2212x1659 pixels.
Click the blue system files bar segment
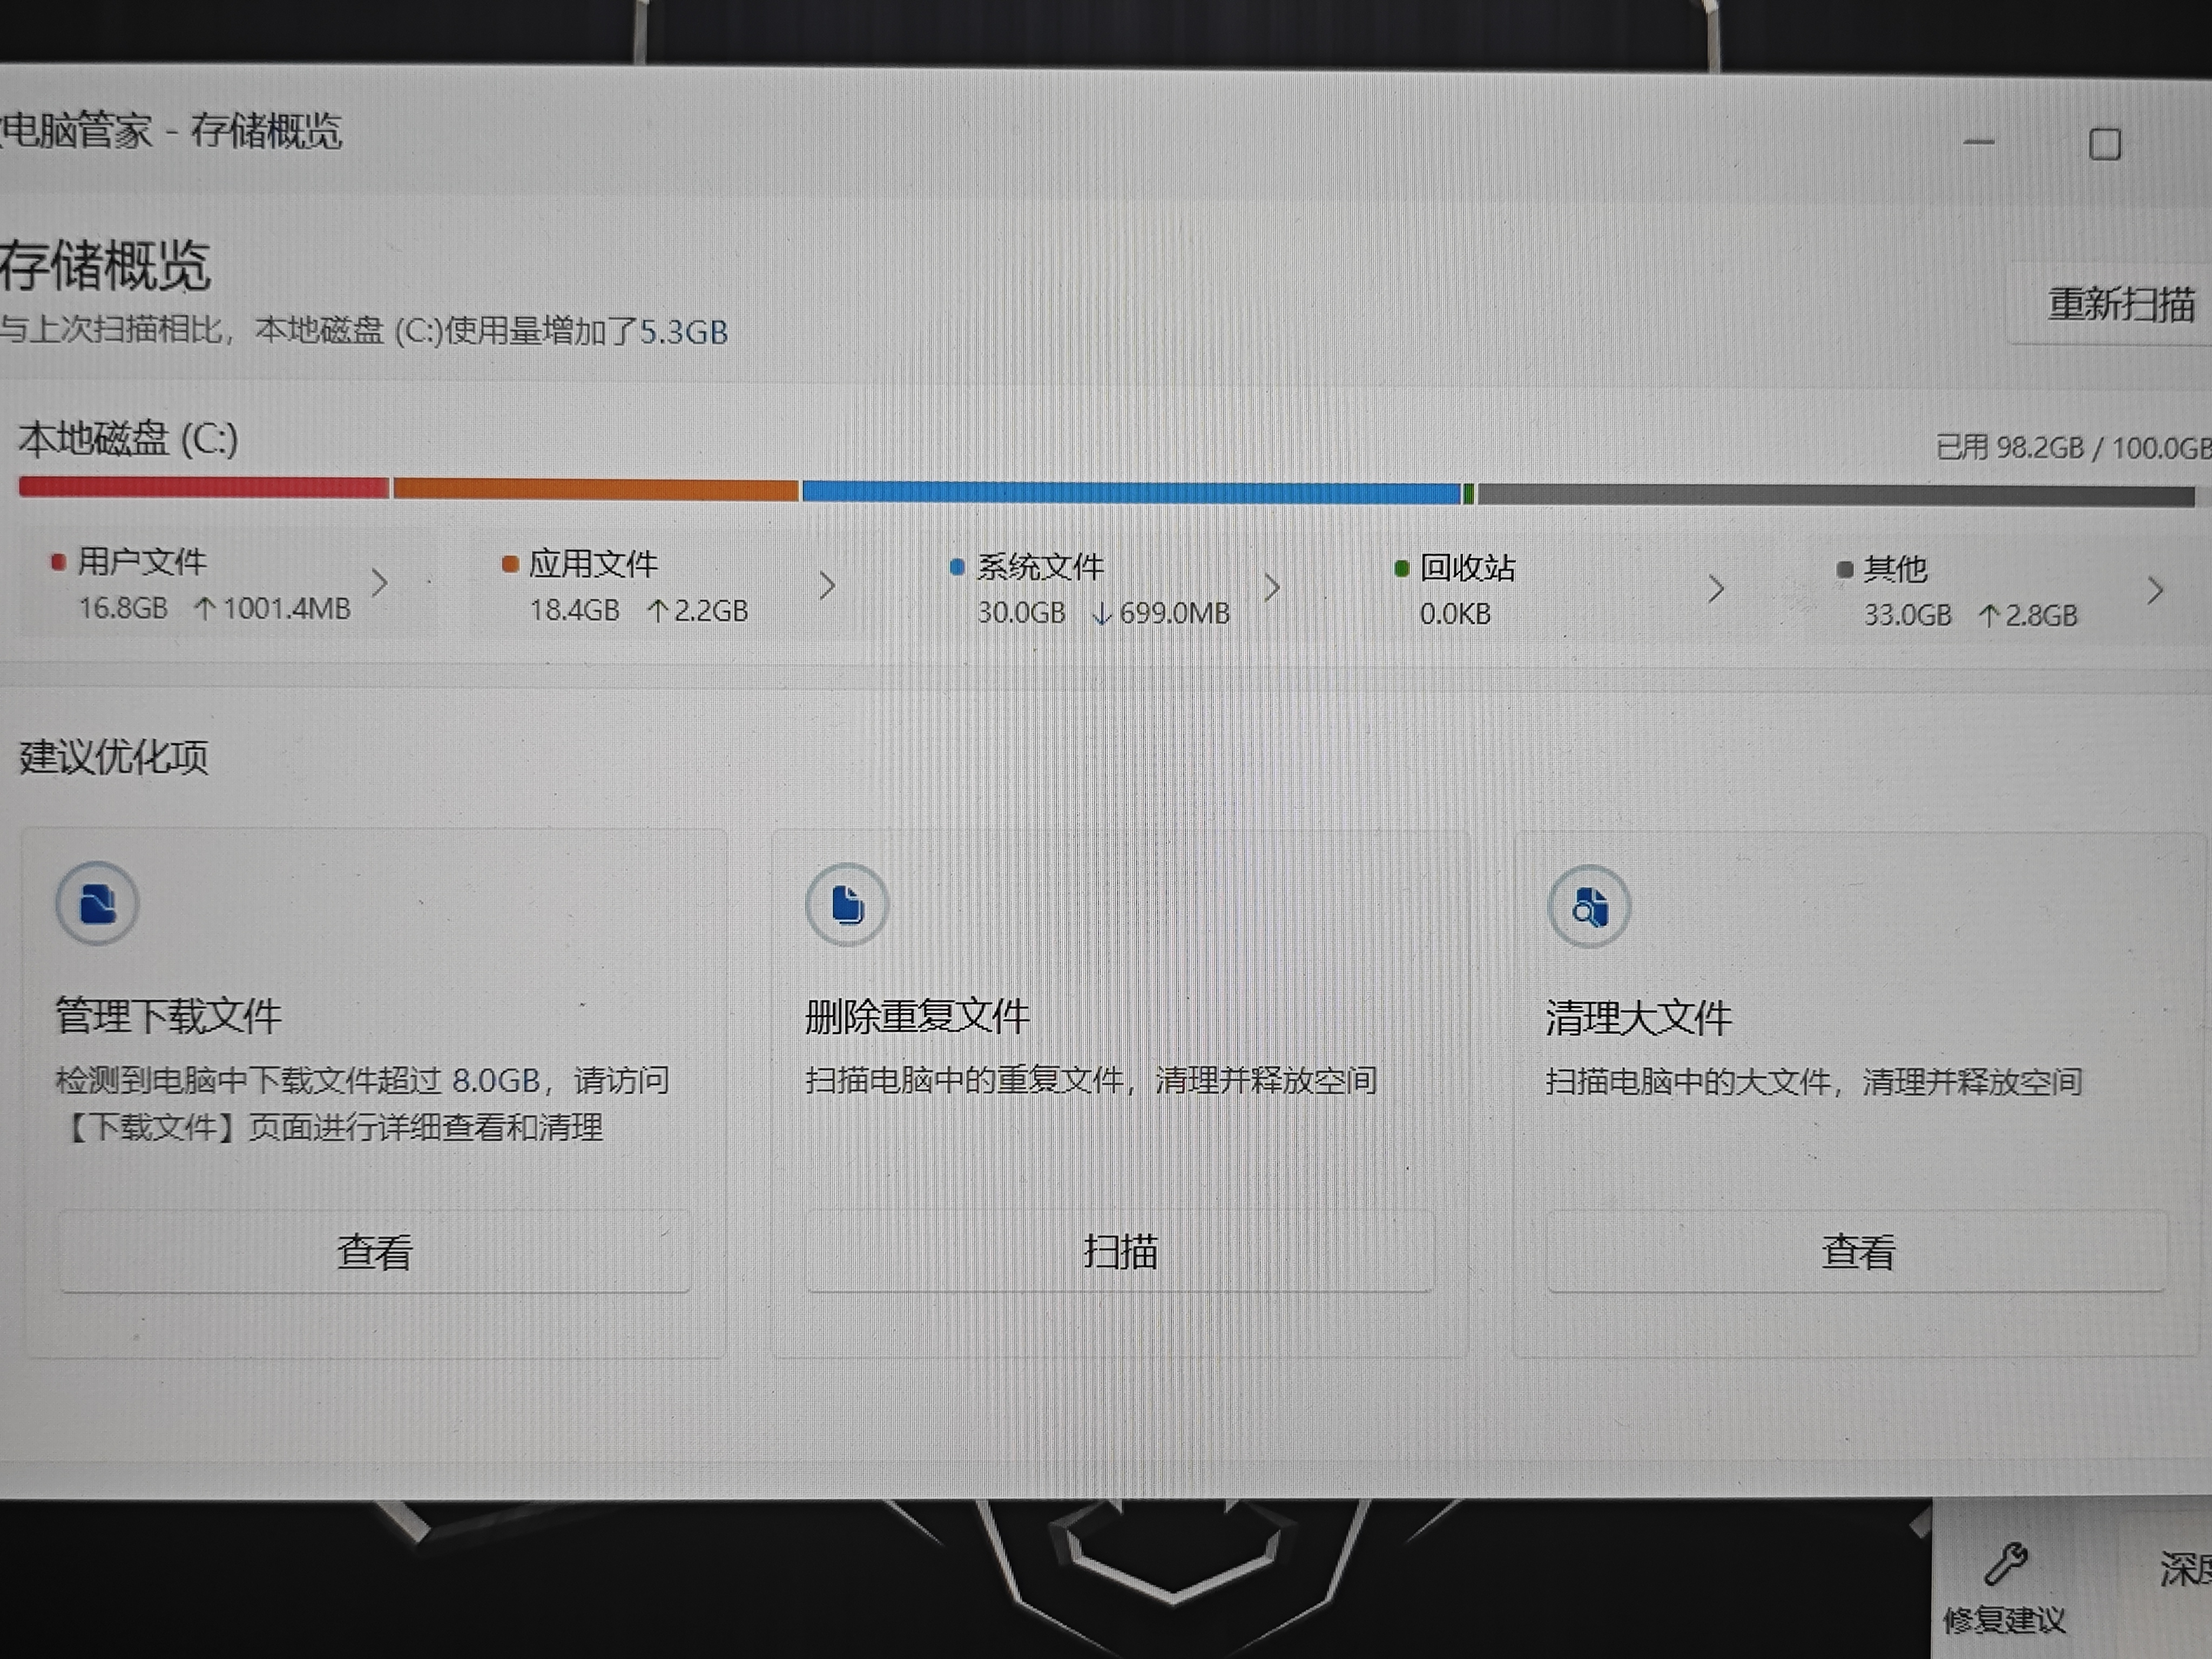[x=1130, y=492]
